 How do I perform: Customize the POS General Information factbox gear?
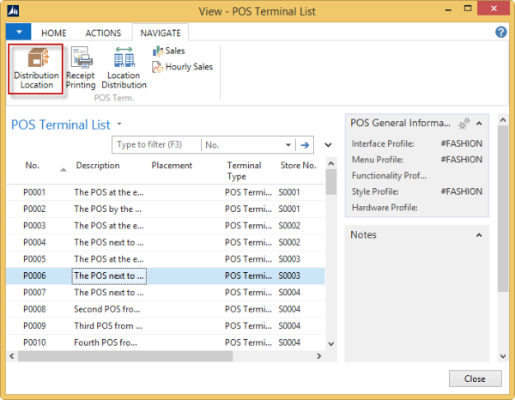[x=464, y=124]
